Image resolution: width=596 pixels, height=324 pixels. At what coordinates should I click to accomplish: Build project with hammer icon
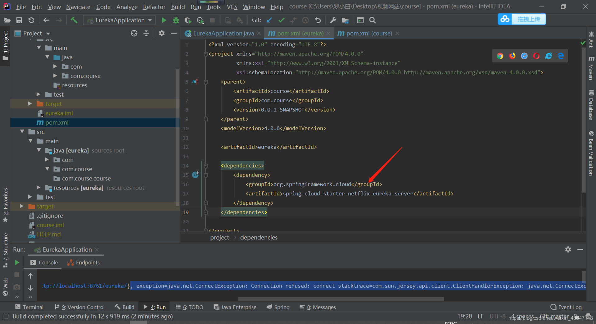(x=74, y=20)
